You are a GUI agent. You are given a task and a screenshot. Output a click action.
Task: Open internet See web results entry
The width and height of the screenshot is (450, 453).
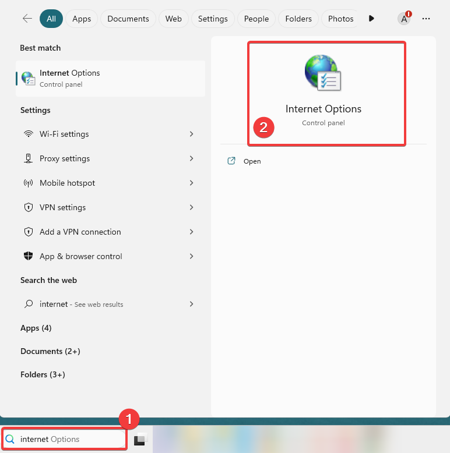111,304
